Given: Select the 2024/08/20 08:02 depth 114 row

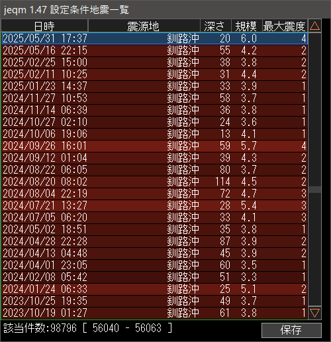Looking at the screenshot, I should [154, 182].
